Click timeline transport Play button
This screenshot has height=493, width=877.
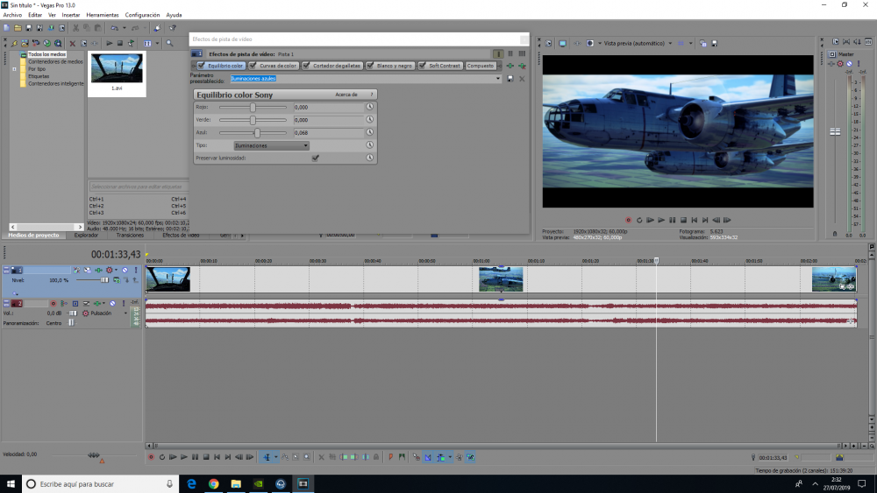click(184, 457)
